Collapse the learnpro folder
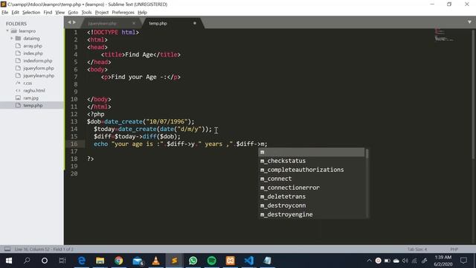476x268 pixels. point(7,31)
